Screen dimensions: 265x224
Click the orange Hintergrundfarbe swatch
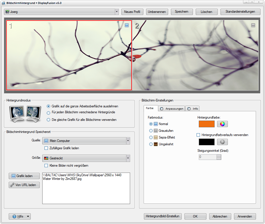click(x=207, y=124)
